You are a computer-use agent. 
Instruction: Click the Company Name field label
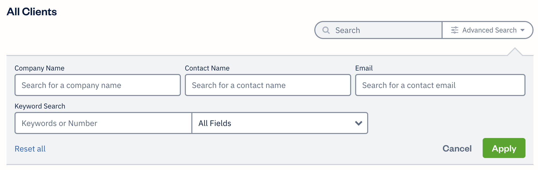click(x=40, y=68)
